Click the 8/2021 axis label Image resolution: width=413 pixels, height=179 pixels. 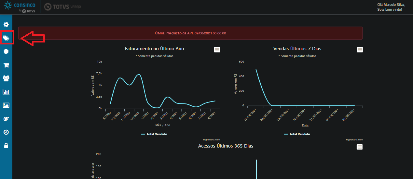pyautogui.click(x=211, y=115)
